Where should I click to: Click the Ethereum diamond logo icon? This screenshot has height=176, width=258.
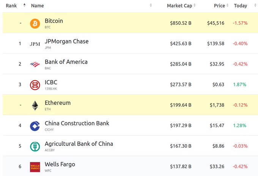35,106
